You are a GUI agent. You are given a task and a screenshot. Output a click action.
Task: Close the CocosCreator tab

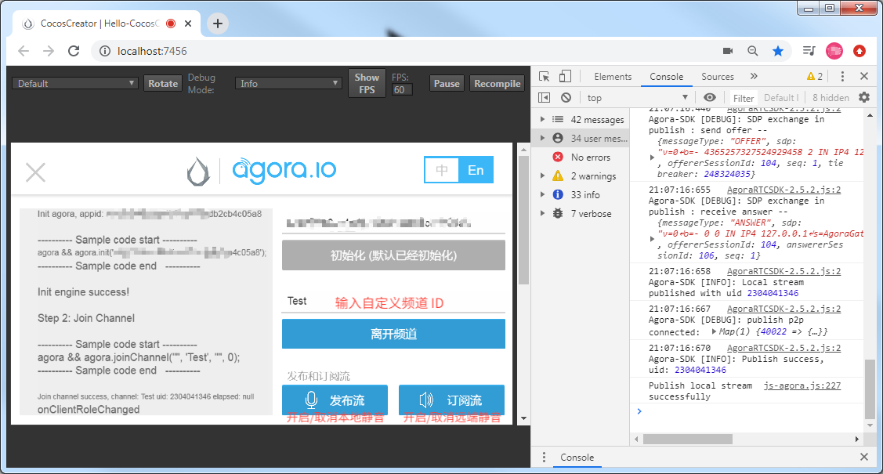click(188, 24)
